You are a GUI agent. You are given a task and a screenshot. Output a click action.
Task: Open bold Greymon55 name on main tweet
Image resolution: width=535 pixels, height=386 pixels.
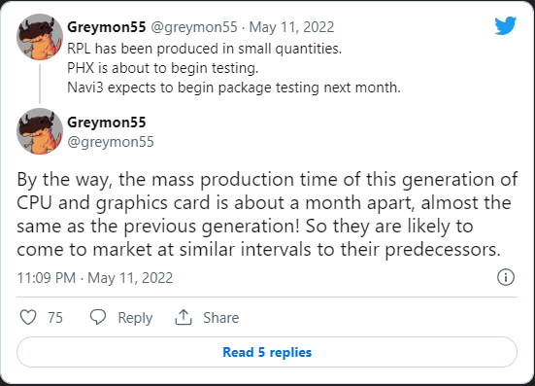click(x=107, y=123)
